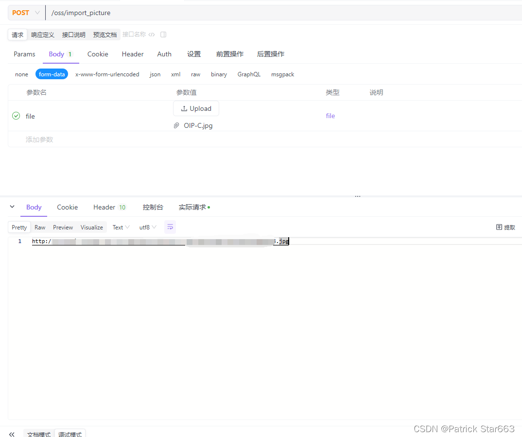The width and height of the screenshot is (522, 437).
Task: Click the attachment icon beside OIP-C.jpg
Action: 176,125
